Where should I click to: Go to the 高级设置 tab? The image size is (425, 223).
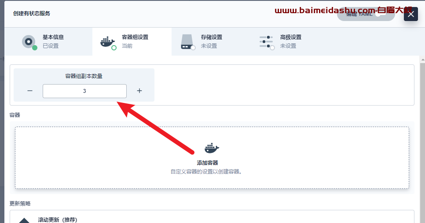pyautogui.click(x=290, y=42)
